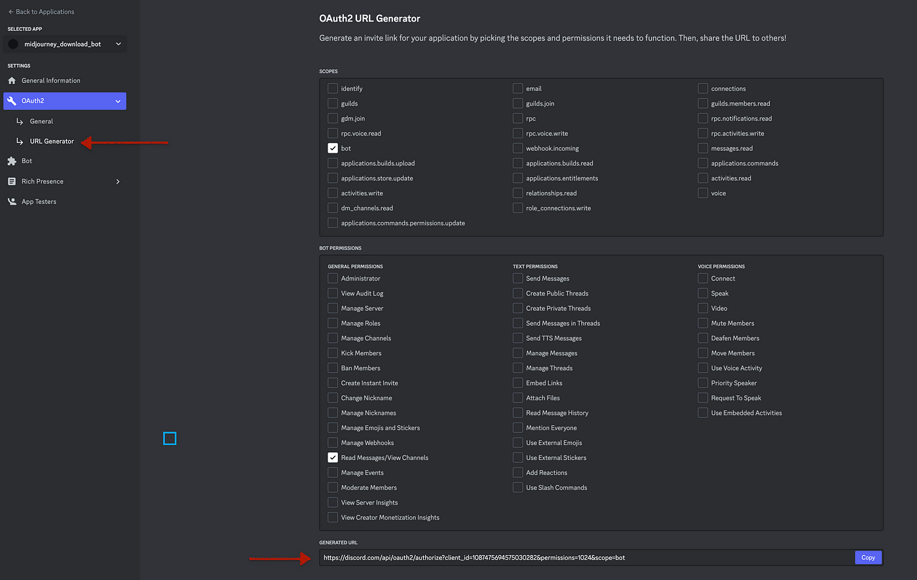Check the dm_channels.read scope
Viewport: 917px width, 580px height.
pyautogui.click(x=333, y=208)
